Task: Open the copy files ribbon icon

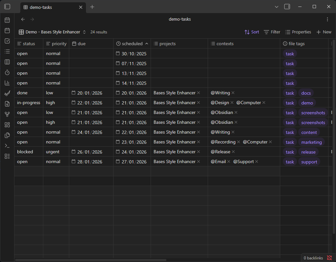Action: tap(7, 135)
